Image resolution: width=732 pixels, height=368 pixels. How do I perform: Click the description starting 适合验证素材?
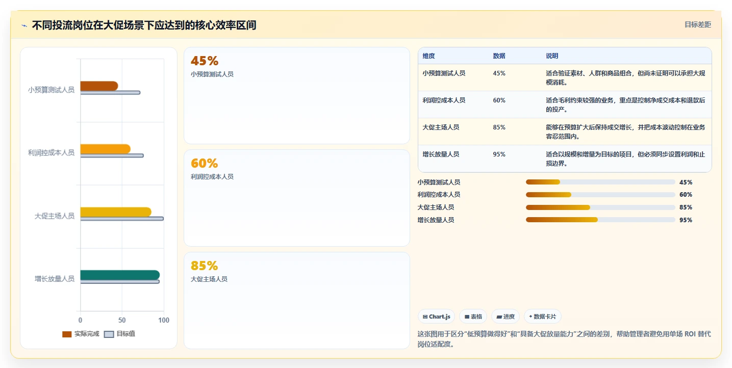pos(625,78)
